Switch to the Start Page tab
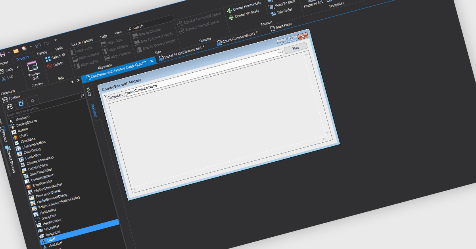 280,26
